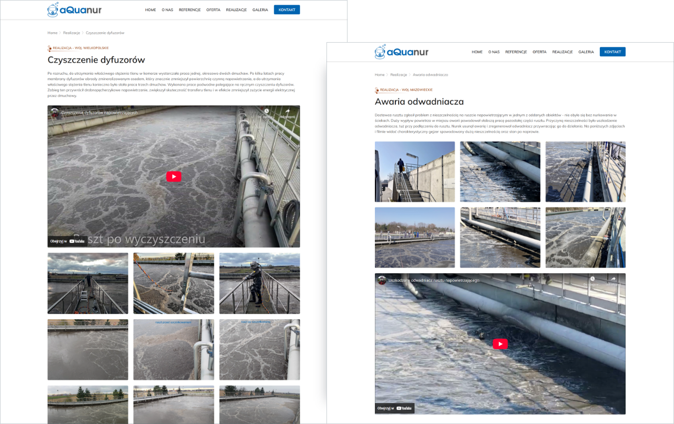Open the diver on walkway photo thumbnail
674x424 pixels.
click(260, 283)
